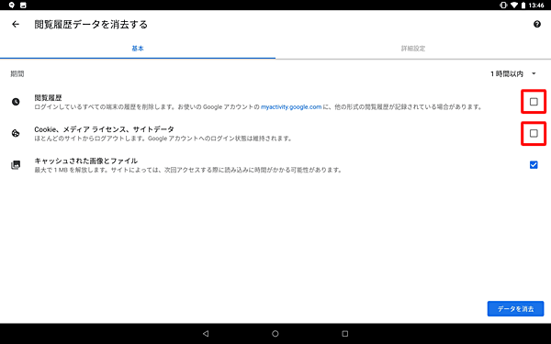Tap the location icon in status bar
This screenshot has height=344, width=551.
coord(12,5)
